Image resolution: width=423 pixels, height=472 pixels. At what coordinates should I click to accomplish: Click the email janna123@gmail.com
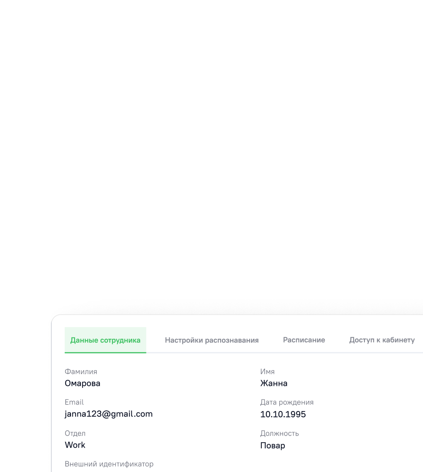tap(109, 414)
